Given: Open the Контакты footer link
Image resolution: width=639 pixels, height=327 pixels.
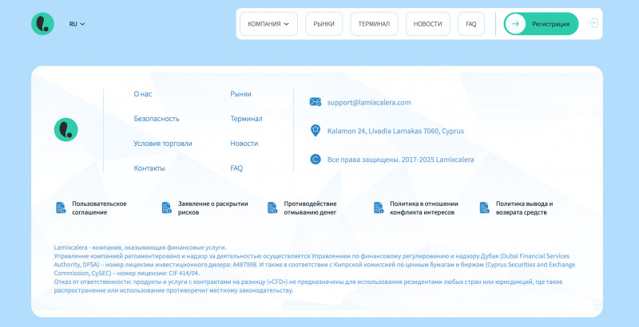Looking at the screenshot, I should pos(149,168).
